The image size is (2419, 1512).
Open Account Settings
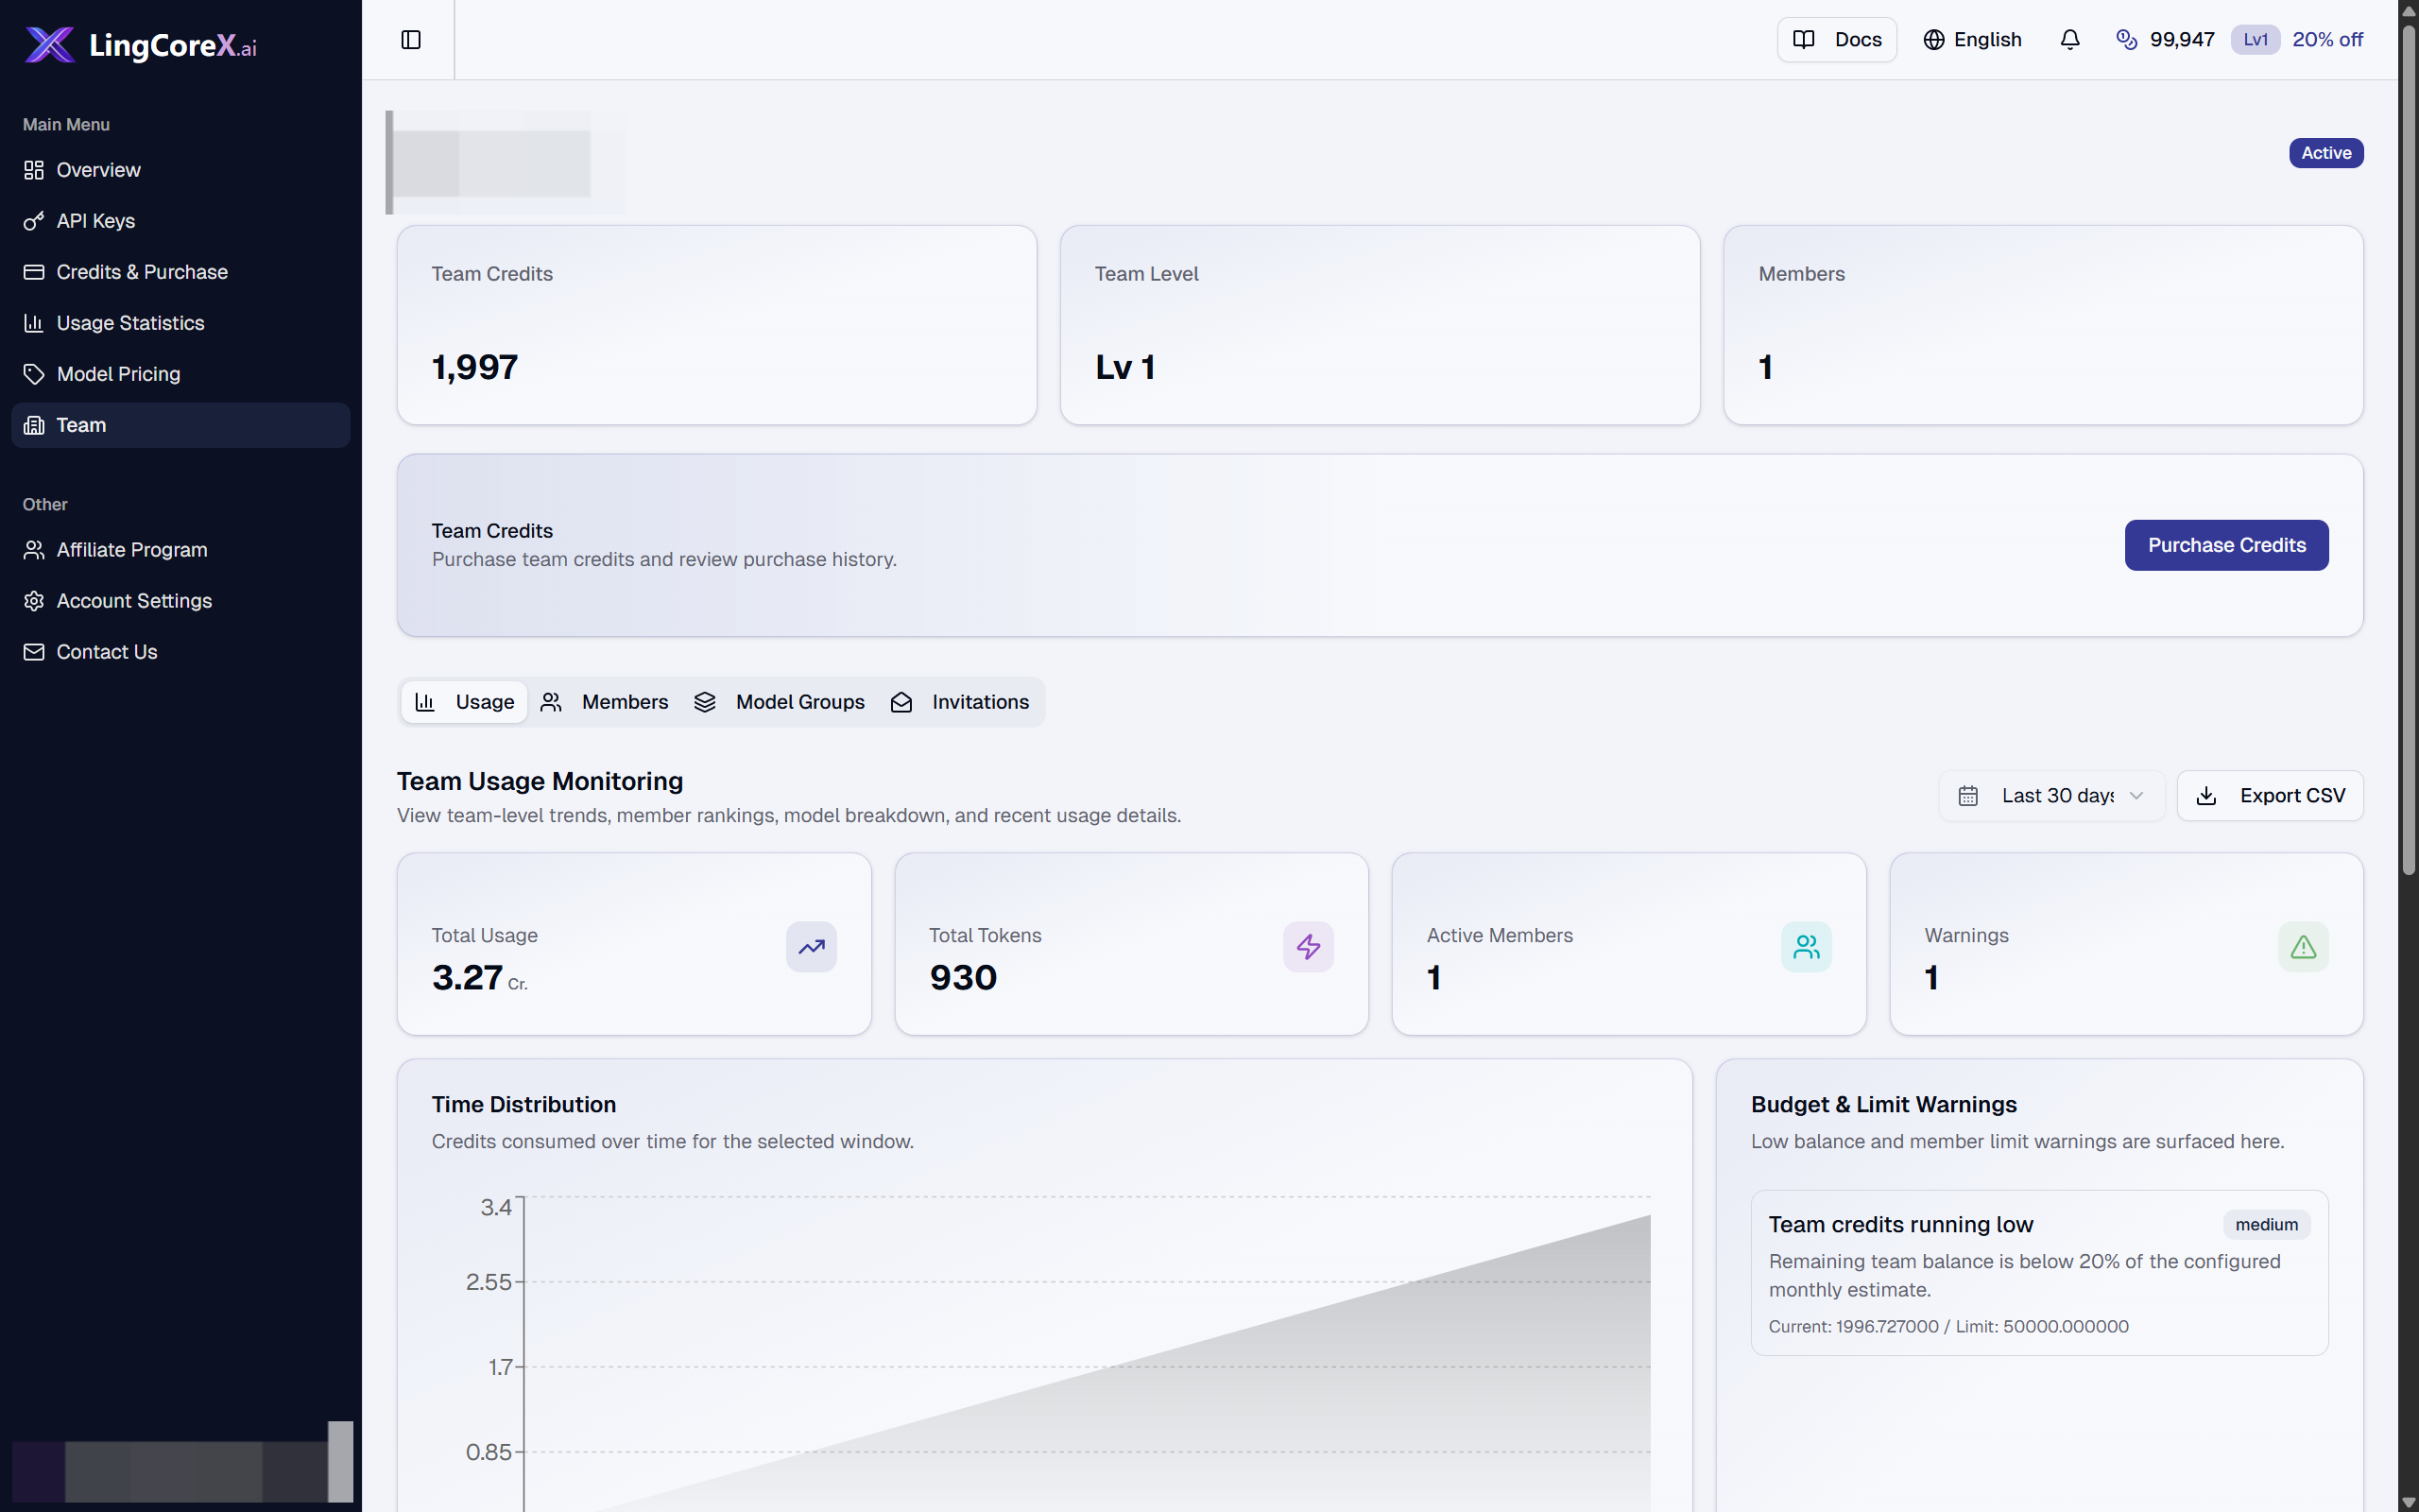pos(180,601)
